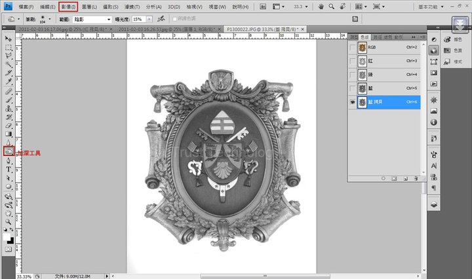Click Rotate View icon in application bar

click(342, 7)
